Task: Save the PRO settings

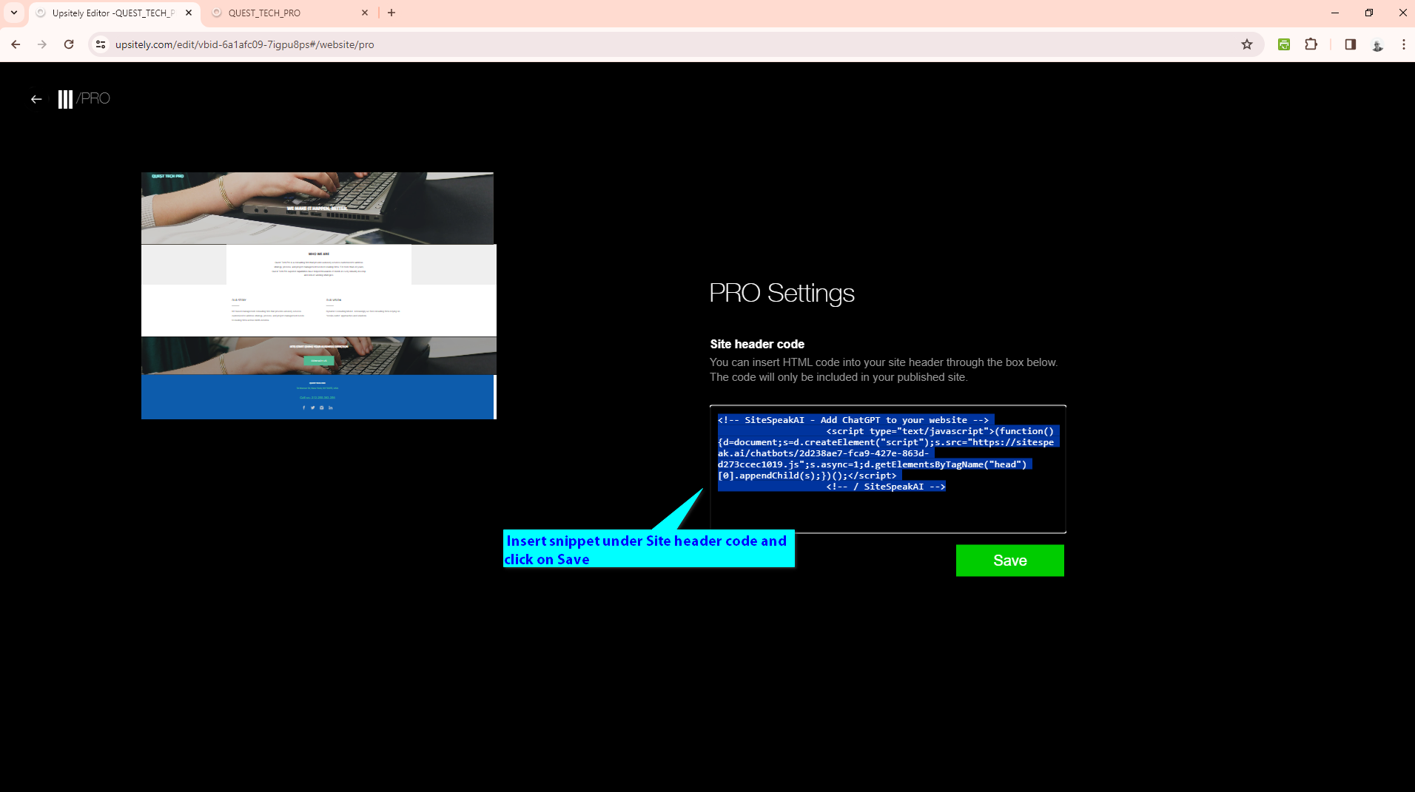Action: click(1010, 561)
